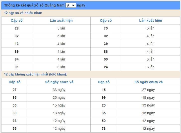The height and width of the screenshot is (133, 181).
Task: Select pair number 28 in the top table
Action: point(17,28)
